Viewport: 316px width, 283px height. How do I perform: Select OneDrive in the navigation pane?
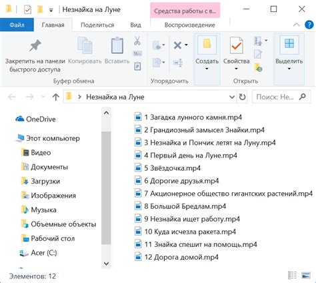pyautogui.click(x=35, y=119)
